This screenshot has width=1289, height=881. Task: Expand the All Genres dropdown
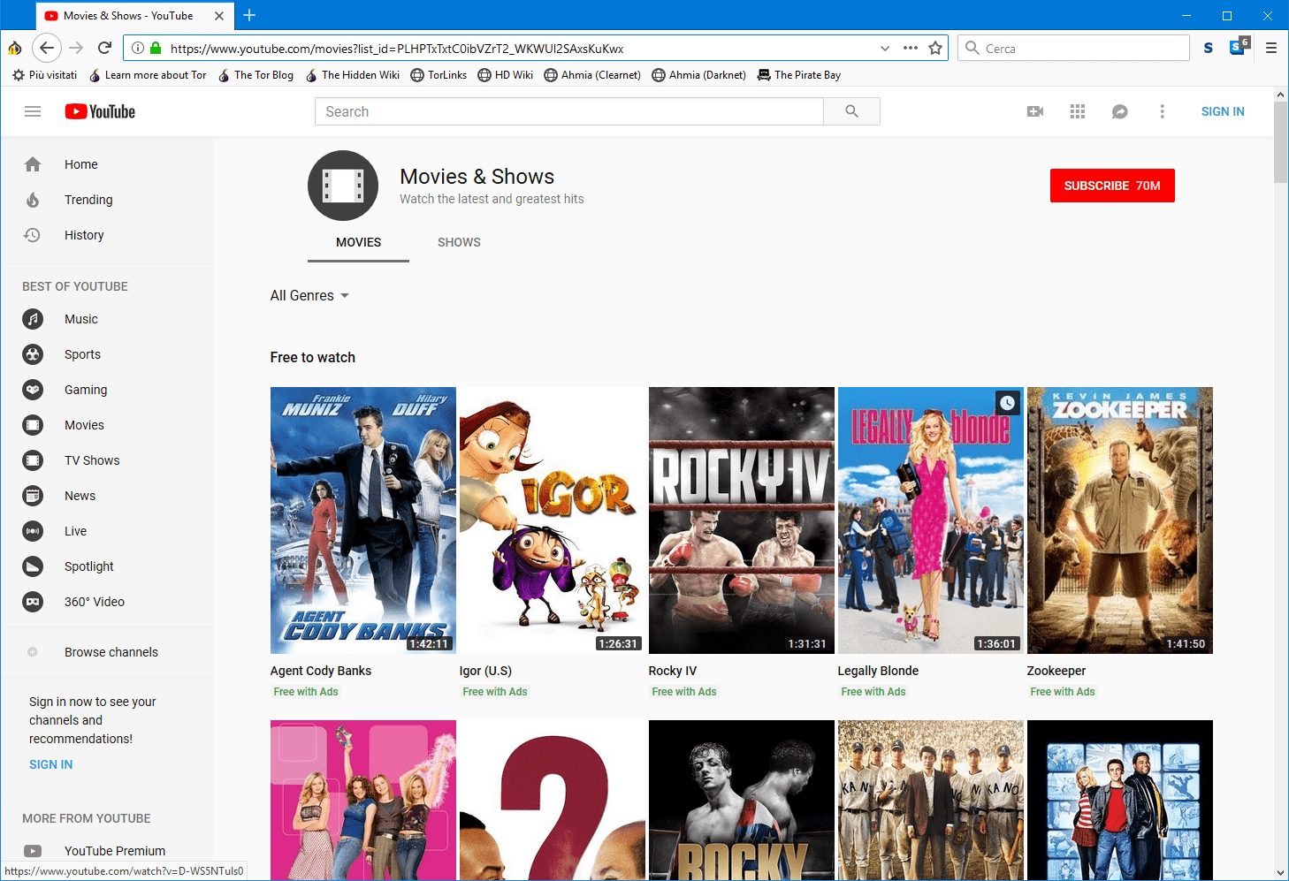(x=309, y=295)
